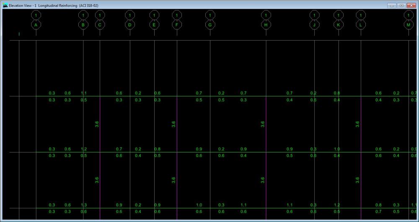Click the 1 bubble above grid A
Screen dimensions: 419x222
coord(36,15)
